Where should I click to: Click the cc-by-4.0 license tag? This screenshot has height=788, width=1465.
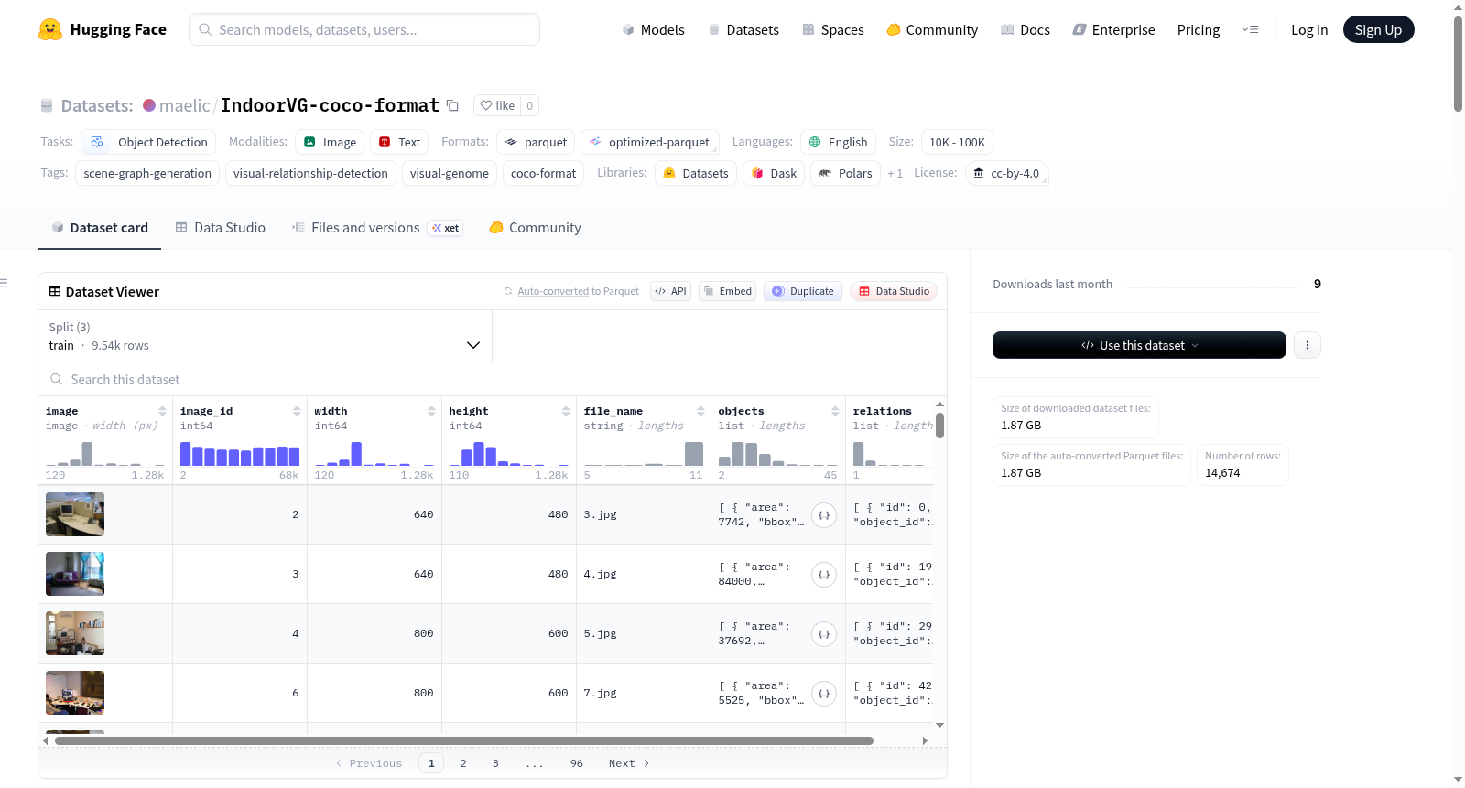pyautogui.click(x=1006, y=173)
